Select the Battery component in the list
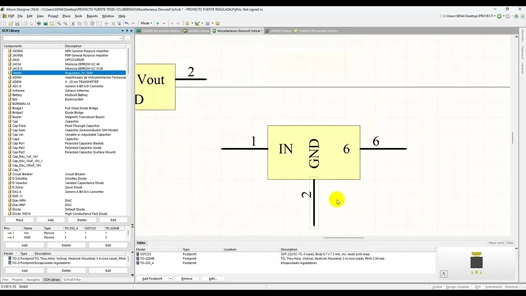Screen dimensions: 526x296 (17, 95)
